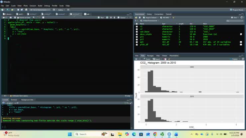Switch to the Connections tab
The height and width of the screenshot is (138, 246).
pyautogui.click(x=159, y=14)
